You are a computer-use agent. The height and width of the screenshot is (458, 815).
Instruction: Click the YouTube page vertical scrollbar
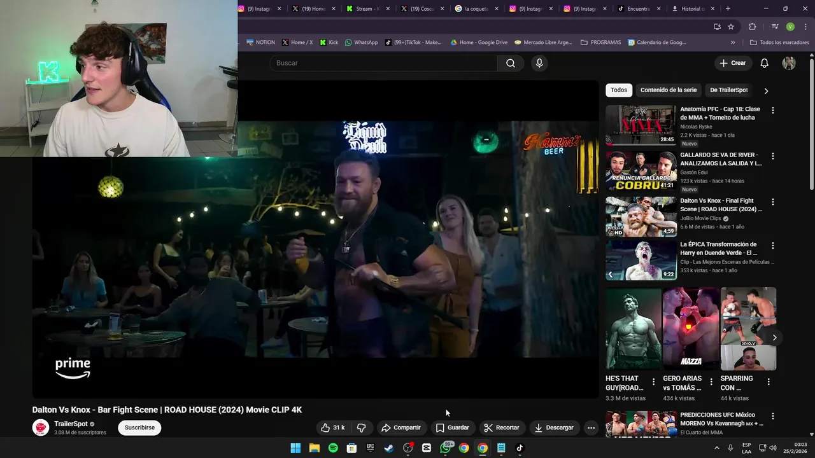(x=812, y=124)
